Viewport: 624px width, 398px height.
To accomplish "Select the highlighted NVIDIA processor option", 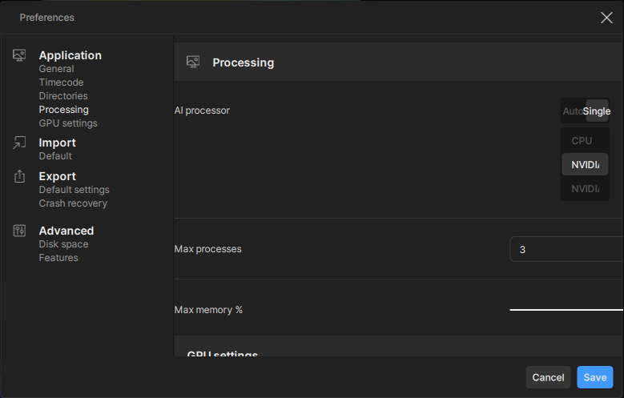I will pos(586,165).
